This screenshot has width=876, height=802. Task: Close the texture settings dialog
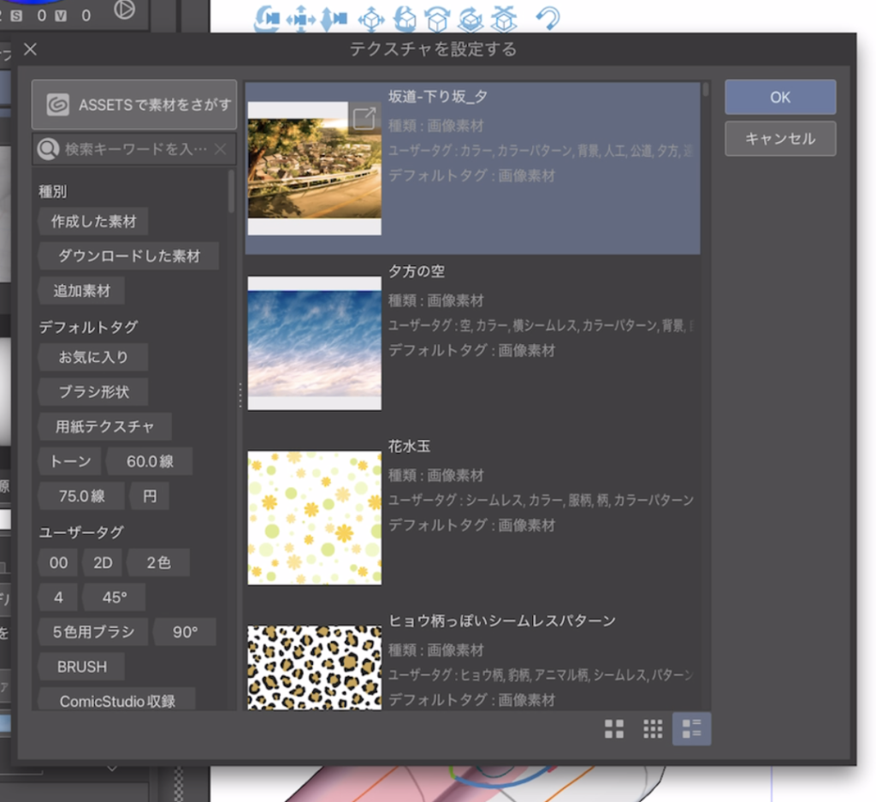[x=30, y=50]
